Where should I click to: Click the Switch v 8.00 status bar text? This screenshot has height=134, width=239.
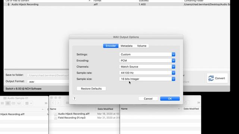24,89
